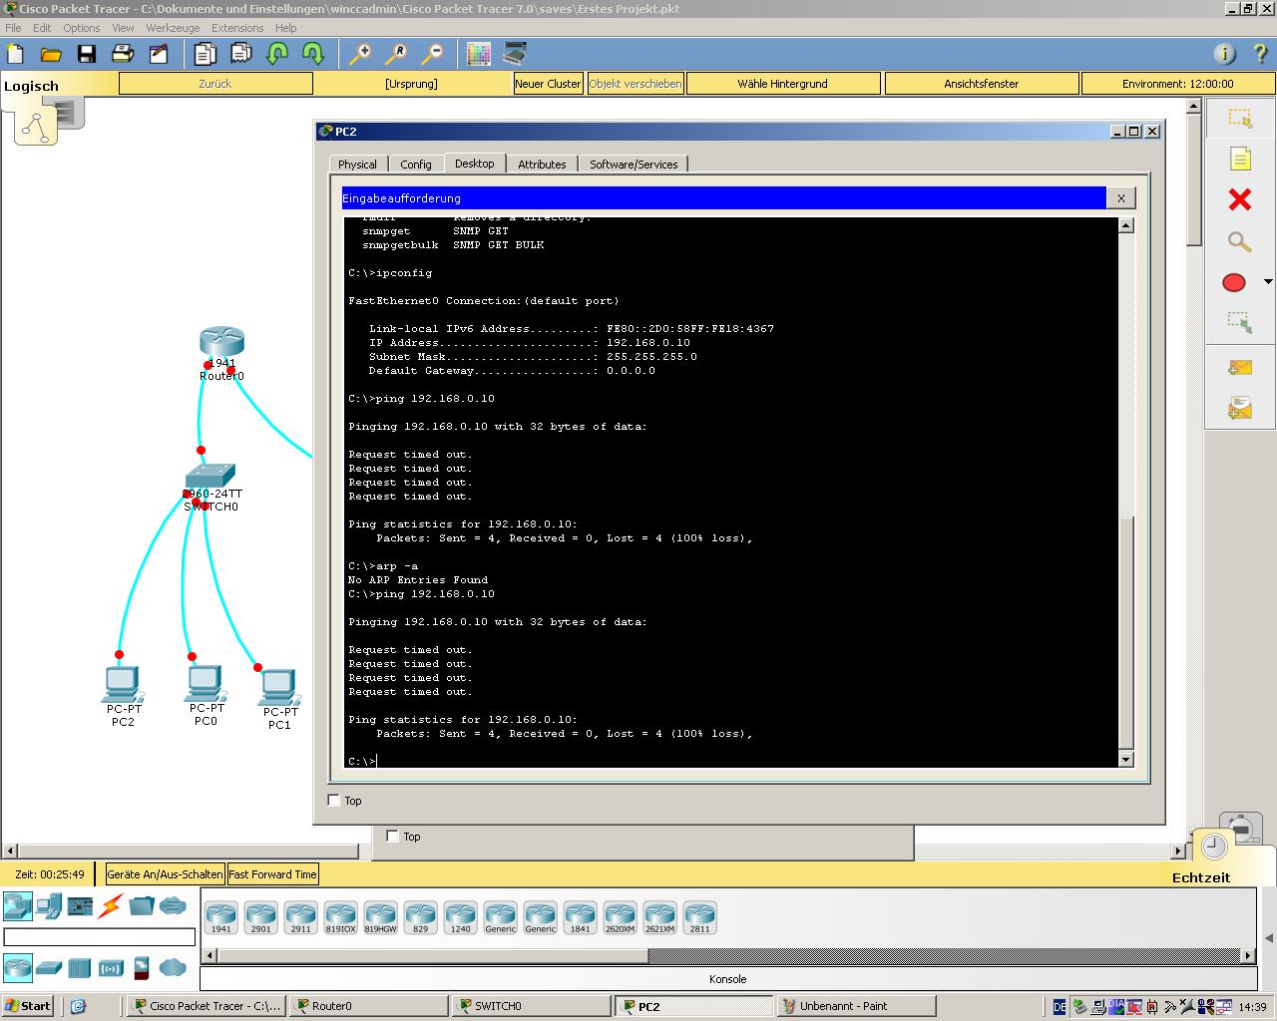Expand the draw shape tool dropdown arrow
Image resolution: width=1277 pixels, height=1021 pixels.
point(1267,282)
